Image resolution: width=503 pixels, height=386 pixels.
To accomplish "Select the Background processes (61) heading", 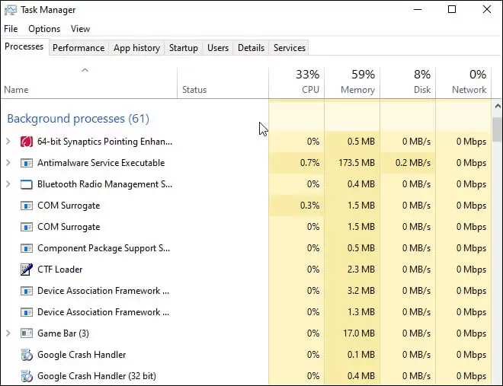I will (78, 119).
